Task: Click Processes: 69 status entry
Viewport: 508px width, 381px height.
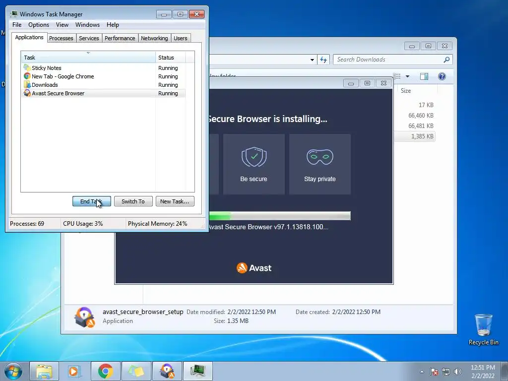Action: click(27, 224)
